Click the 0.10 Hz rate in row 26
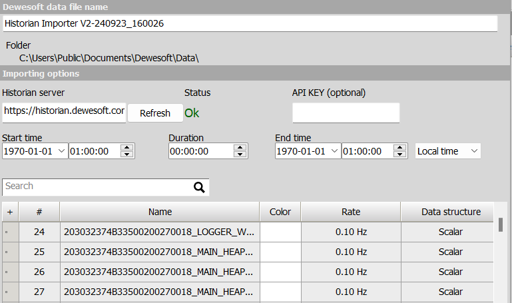Image resolution: width=512 pixels, height=303 pixels. (351, 272)
